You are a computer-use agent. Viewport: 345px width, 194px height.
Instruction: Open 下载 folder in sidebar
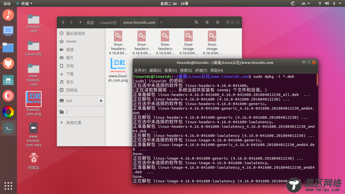pos(81,74)
